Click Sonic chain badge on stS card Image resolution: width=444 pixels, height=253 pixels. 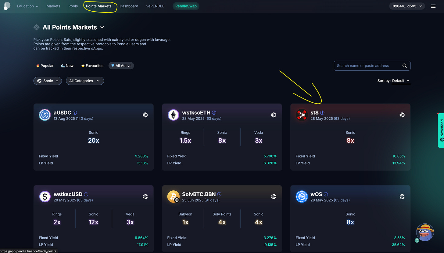pyautogui.click(x=402, y=115)
